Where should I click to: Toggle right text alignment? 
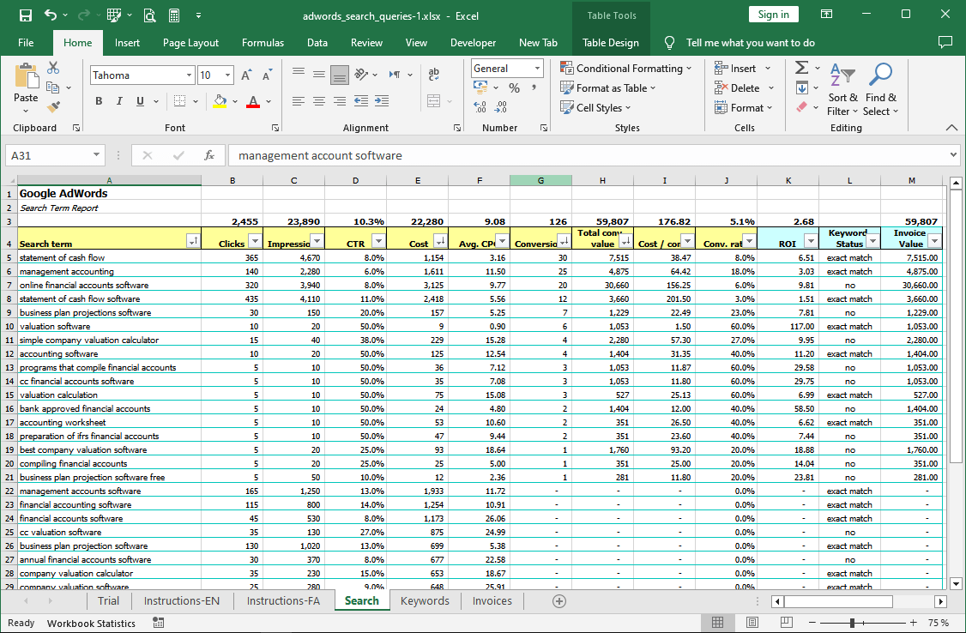pos(340,101)
